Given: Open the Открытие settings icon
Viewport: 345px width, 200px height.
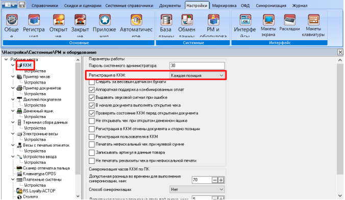Looking at the screenshot, I should coord(58,20).
